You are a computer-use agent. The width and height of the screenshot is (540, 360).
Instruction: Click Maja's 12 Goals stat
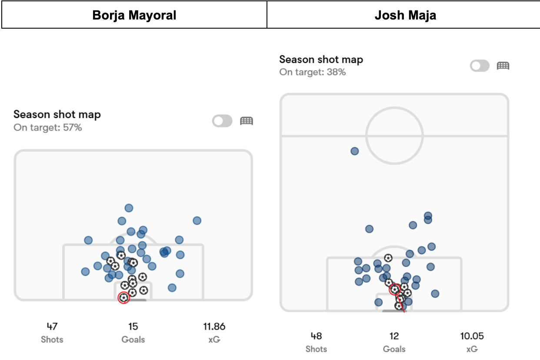394,342
